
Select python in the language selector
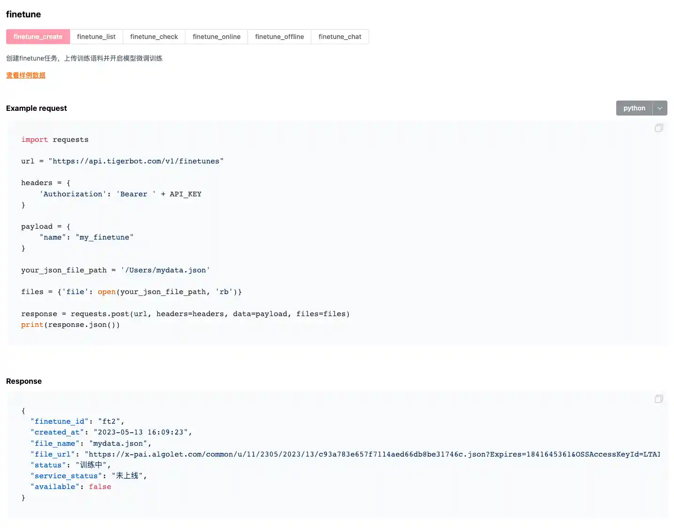[634, 108]
